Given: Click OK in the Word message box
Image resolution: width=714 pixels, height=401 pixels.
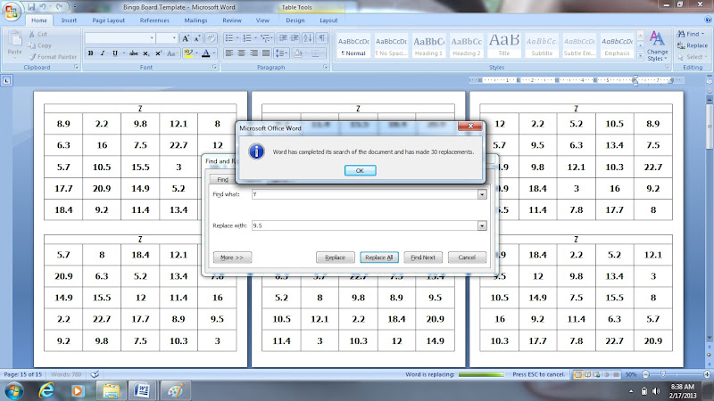Looking at the screenshot, I should pos(360,170).
